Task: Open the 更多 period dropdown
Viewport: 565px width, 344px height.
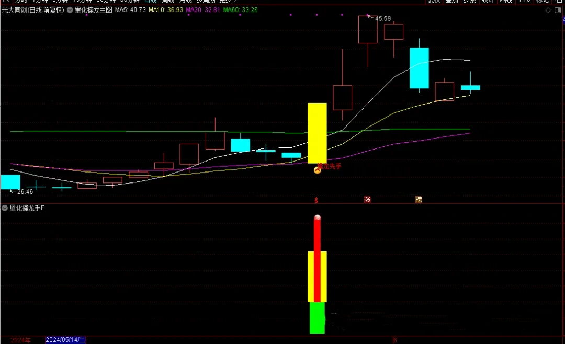Action: tap(228, 2)
